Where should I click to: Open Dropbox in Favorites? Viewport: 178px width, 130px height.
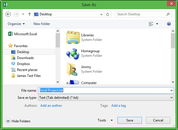[23, 64]
